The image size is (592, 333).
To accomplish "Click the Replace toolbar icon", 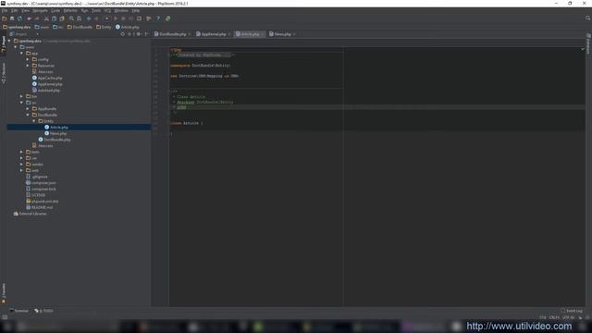I will (80, 18).
